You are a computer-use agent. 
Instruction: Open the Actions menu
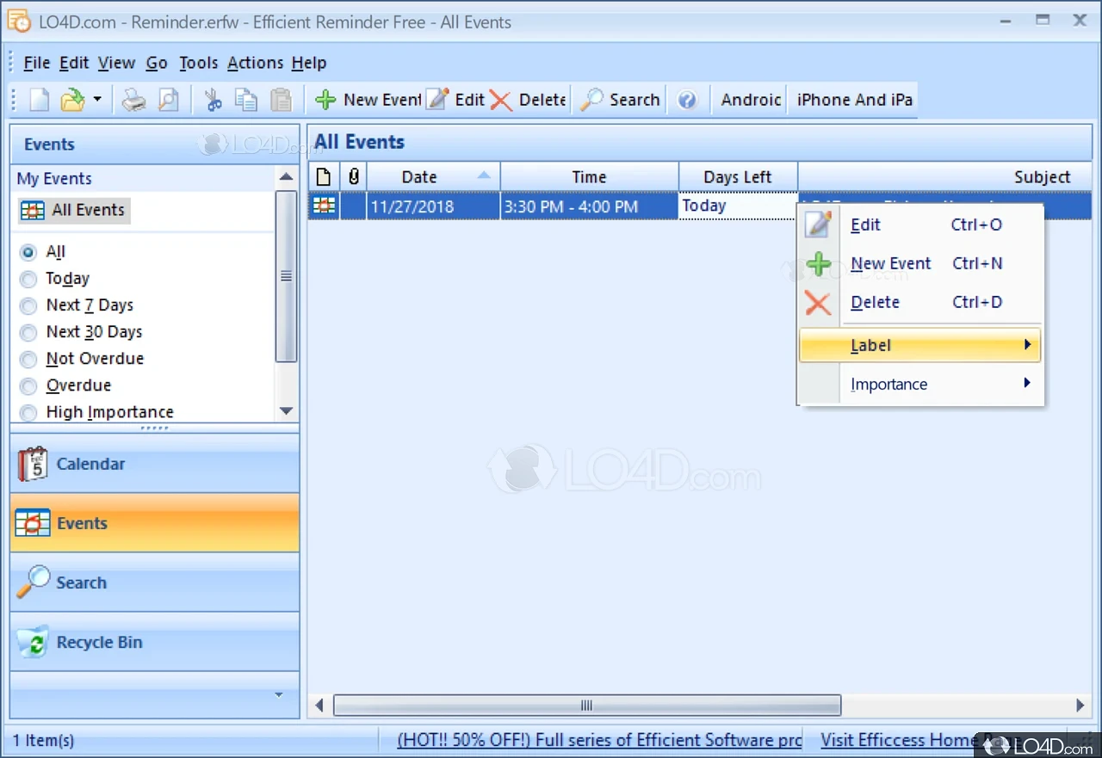[x=255, y=62]
